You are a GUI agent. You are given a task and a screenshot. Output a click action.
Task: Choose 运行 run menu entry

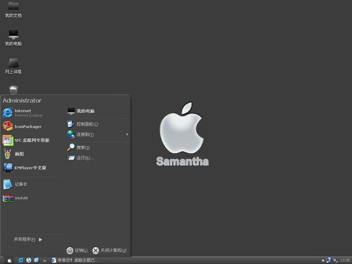tap(84, 158)
